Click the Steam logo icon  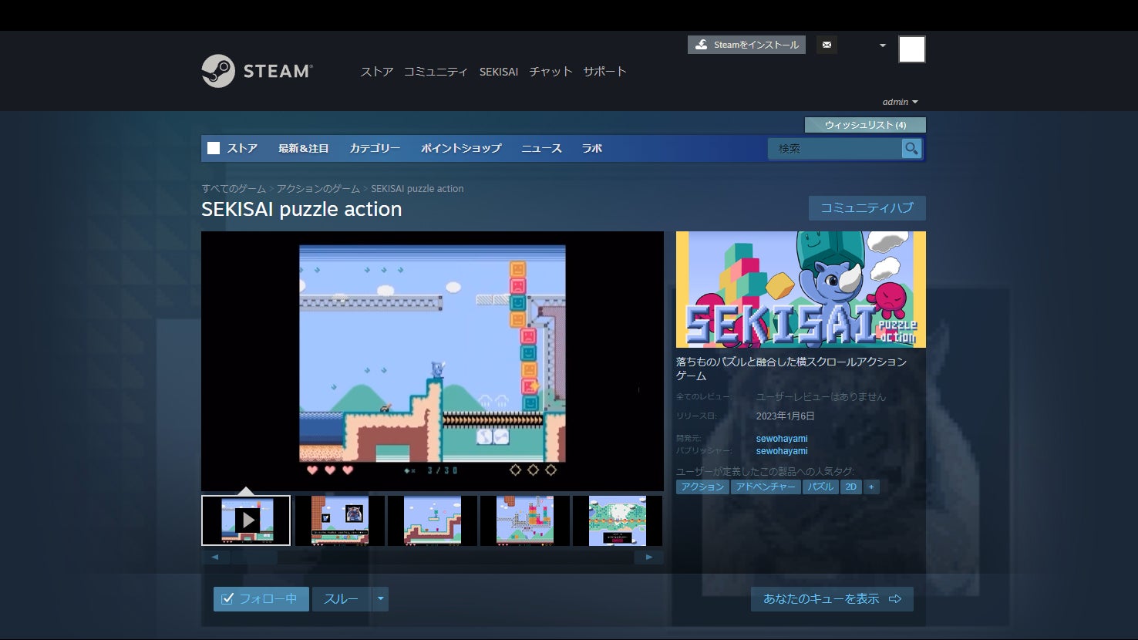pyautogui.click(x=218, y=71)
